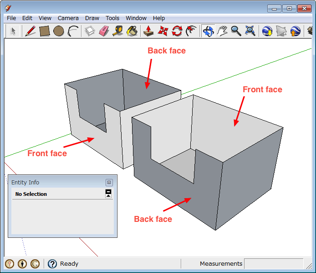The height and width of the screenshot is (273, 316).
Task: Select the Move tool
Action: 163,31
